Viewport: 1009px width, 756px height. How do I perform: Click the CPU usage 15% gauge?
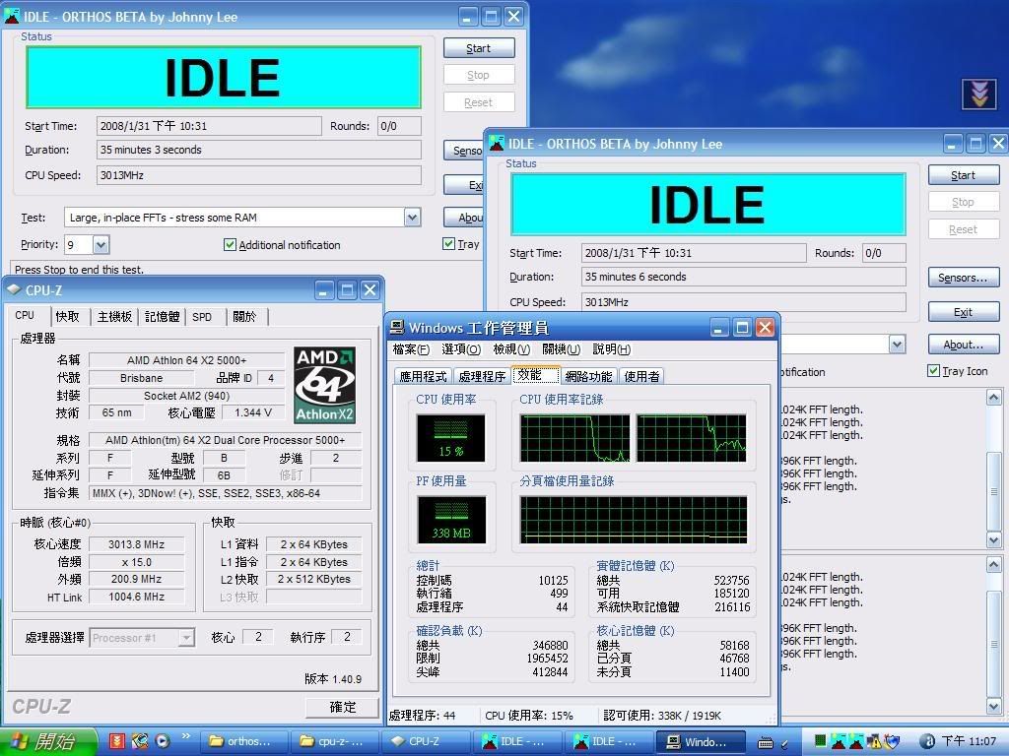pos(450,438)
